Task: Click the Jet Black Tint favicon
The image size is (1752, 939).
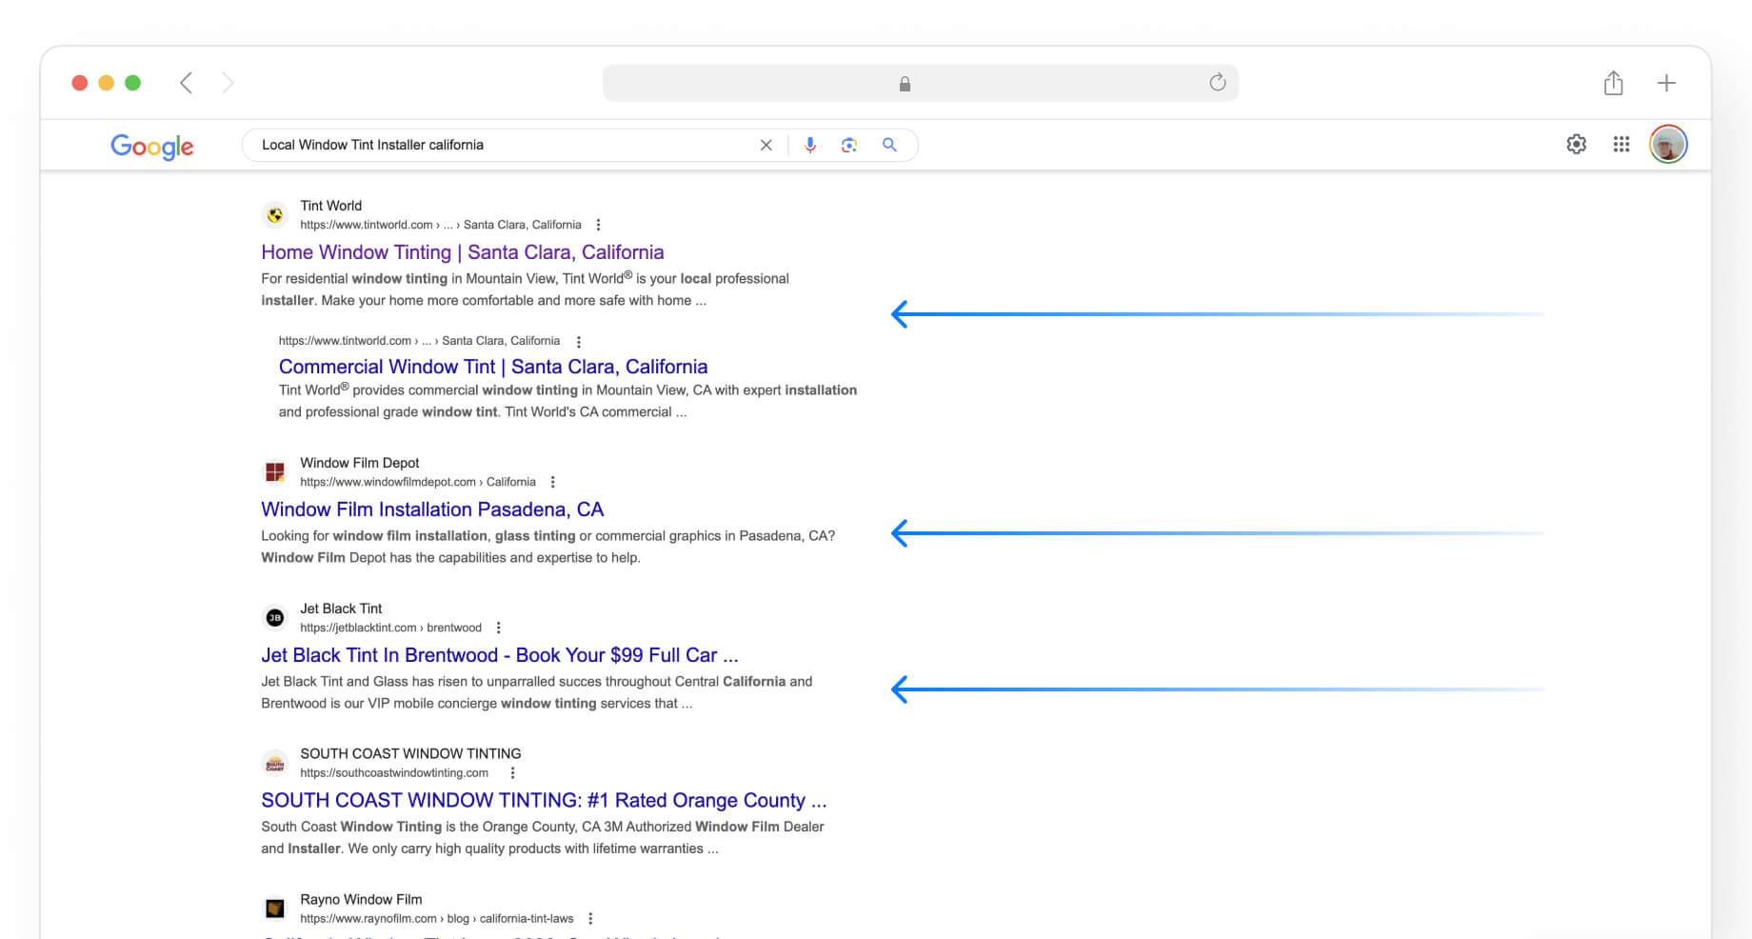Action: click(275, 618)
